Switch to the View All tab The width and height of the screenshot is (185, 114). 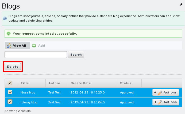(18, 46)
